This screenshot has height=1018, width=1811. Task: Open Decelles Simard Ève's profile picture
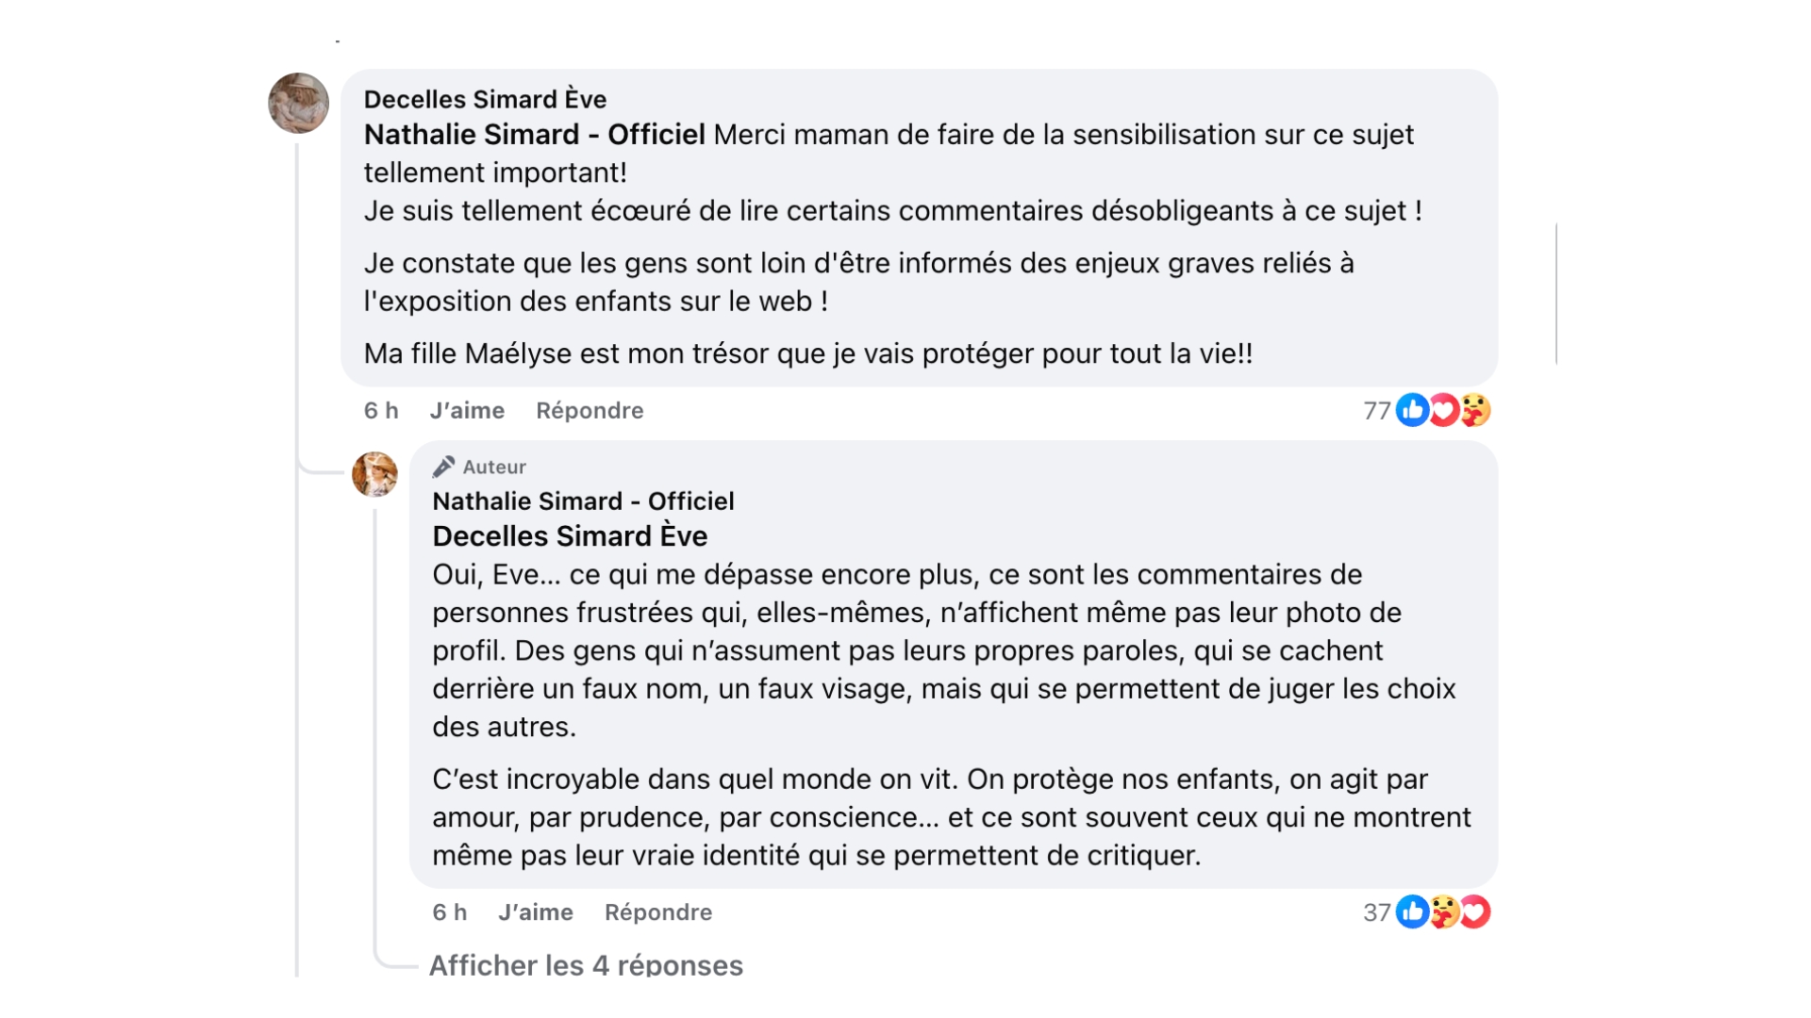[x=298, y=103]
